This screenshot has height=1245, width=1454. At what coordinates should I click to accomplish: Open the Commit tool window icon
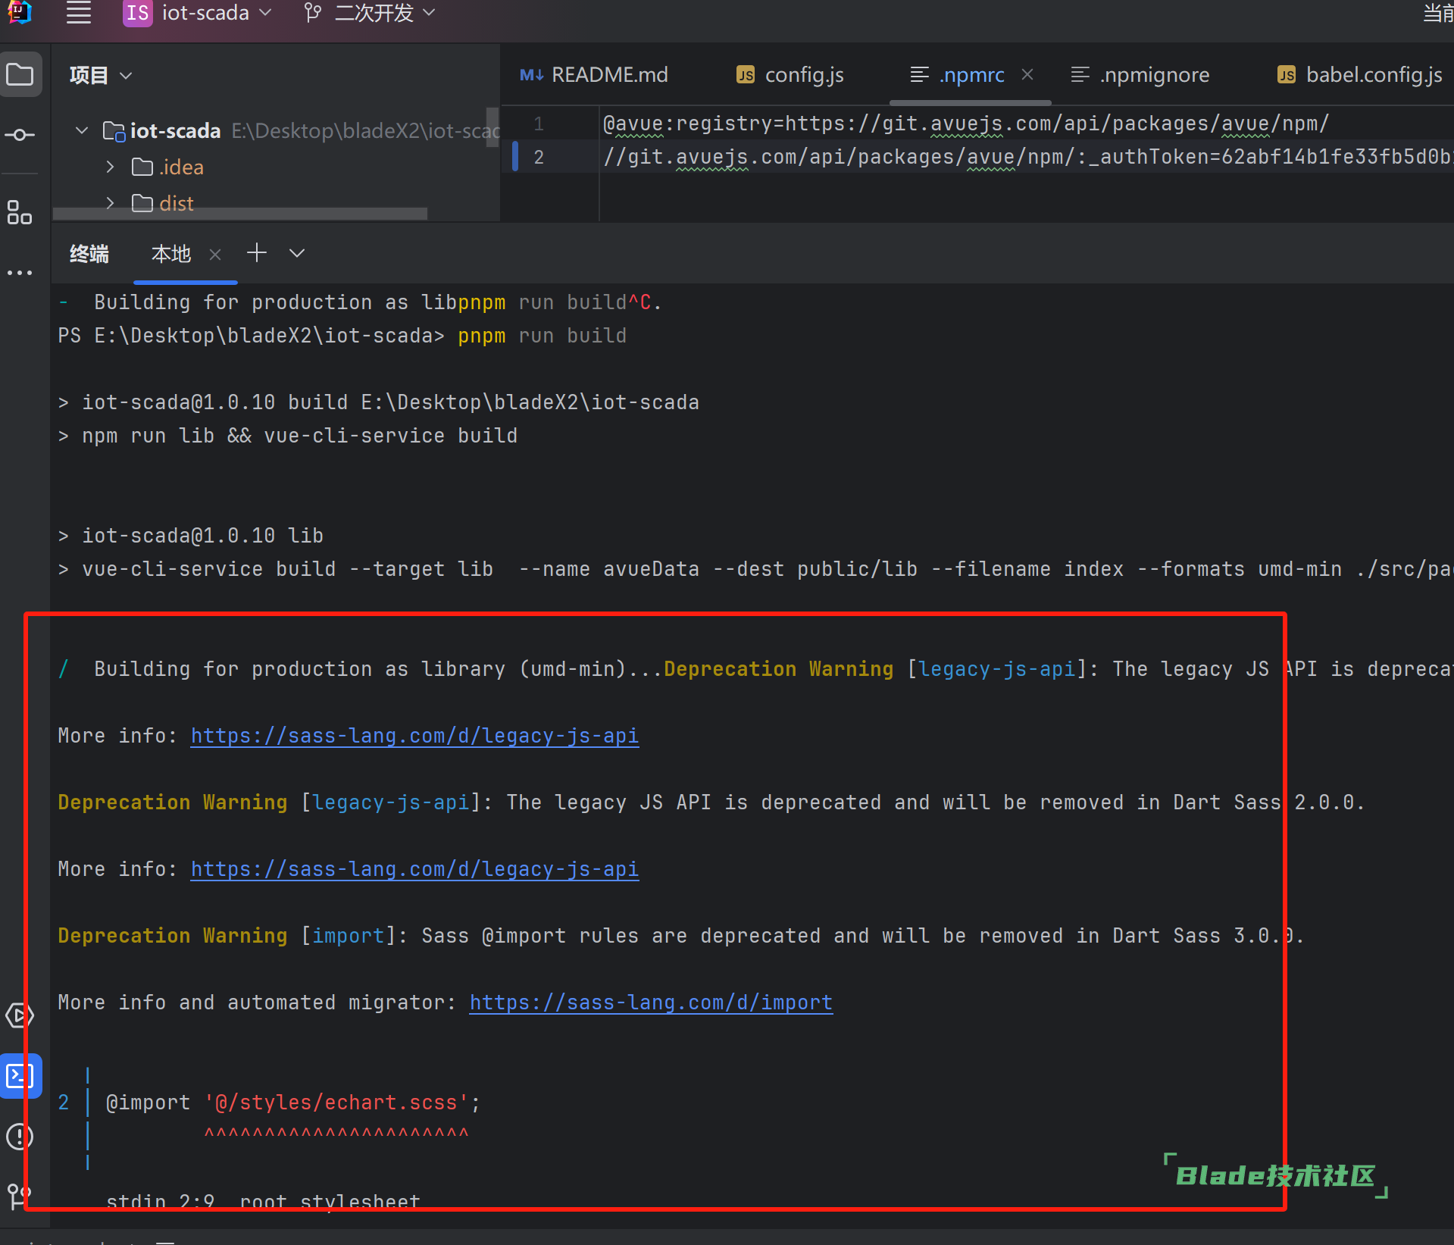20,136
